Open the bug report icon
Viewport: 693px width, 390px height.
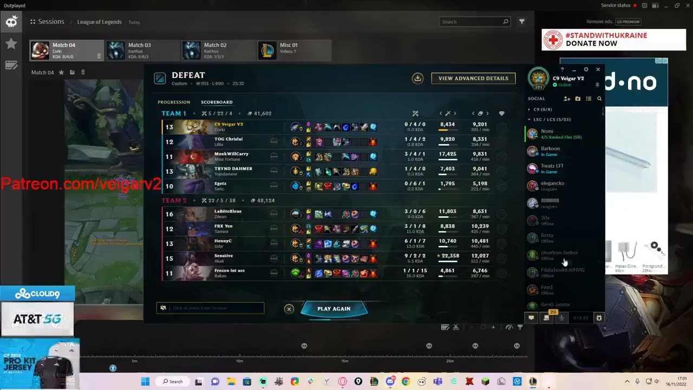pos(599,318)
